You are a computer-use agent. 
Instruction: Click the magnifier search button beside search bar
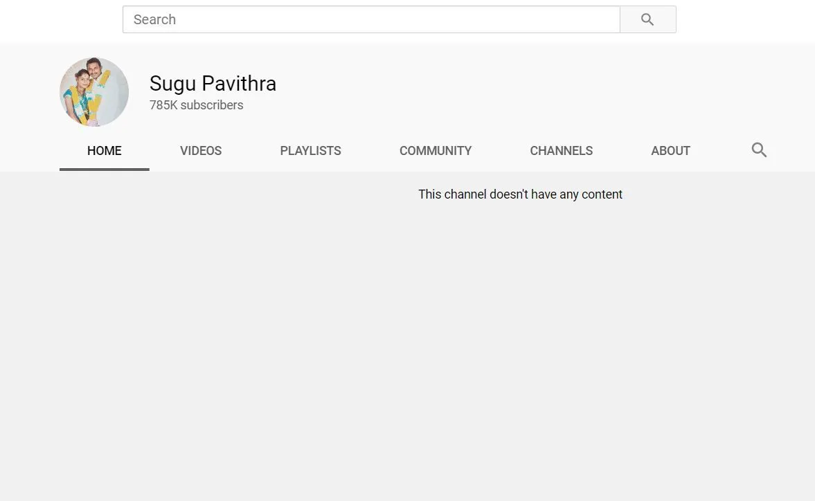pos(647,19)
